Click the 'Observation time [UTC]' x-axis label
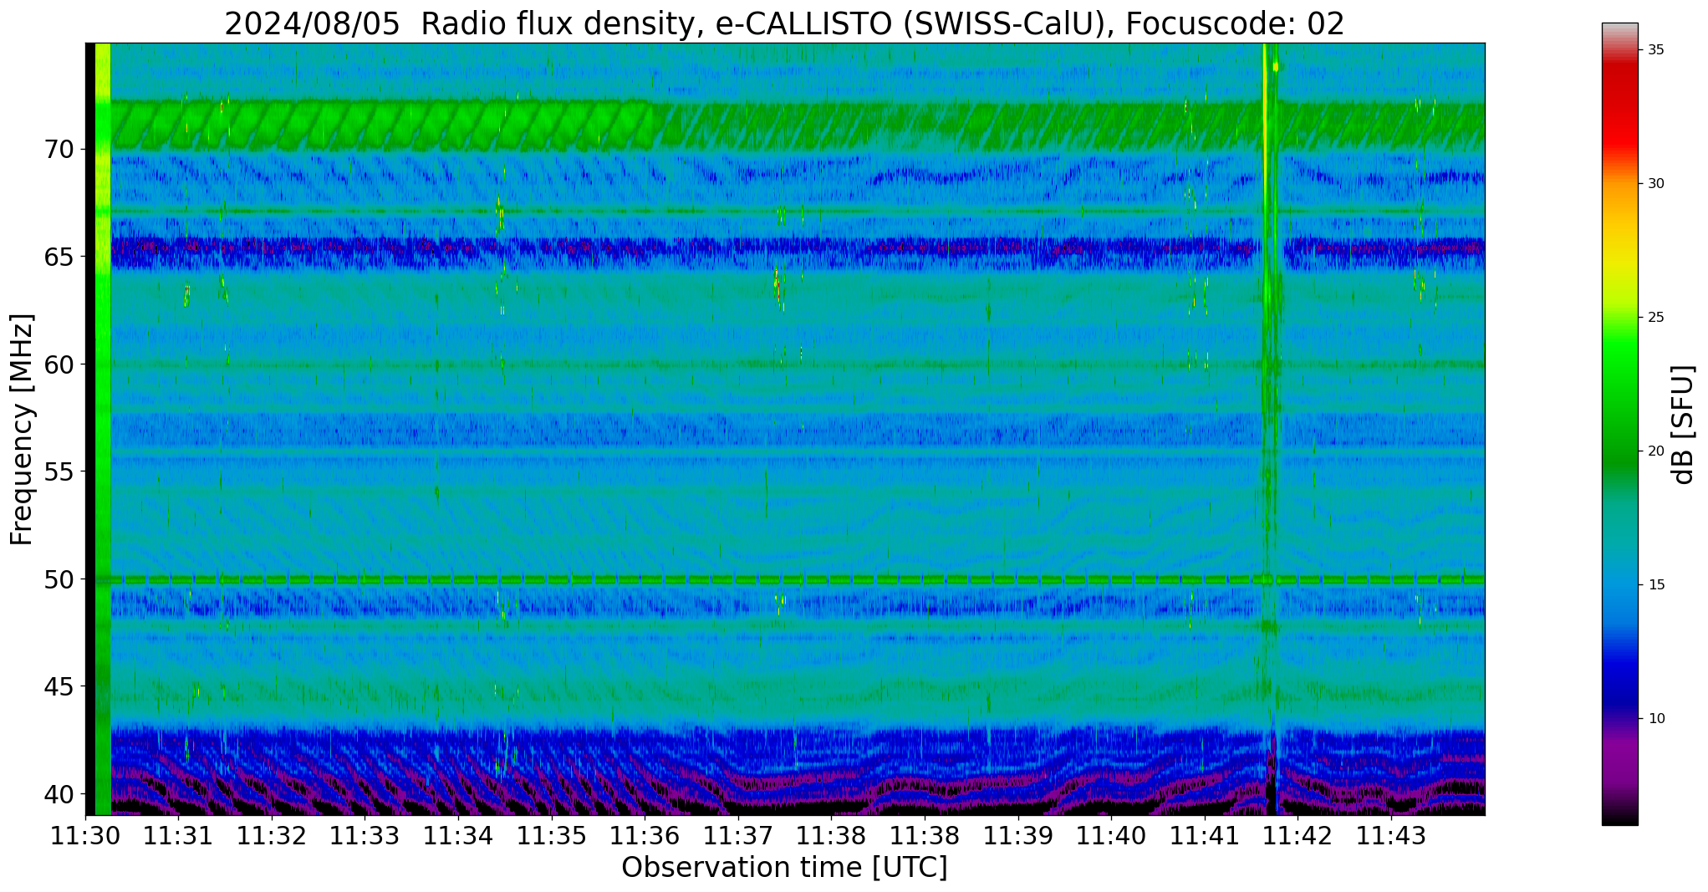Screen dimensions: 1708x892 [784, 867]
